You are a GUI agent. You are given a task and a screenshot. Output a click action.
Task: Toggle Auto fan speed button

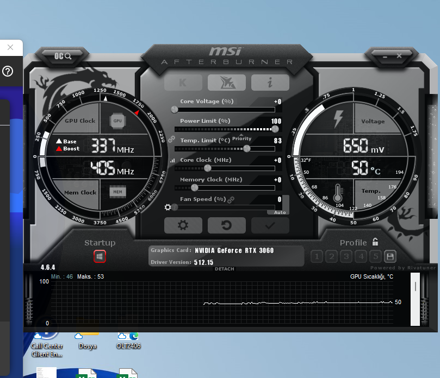click(280, 212)
